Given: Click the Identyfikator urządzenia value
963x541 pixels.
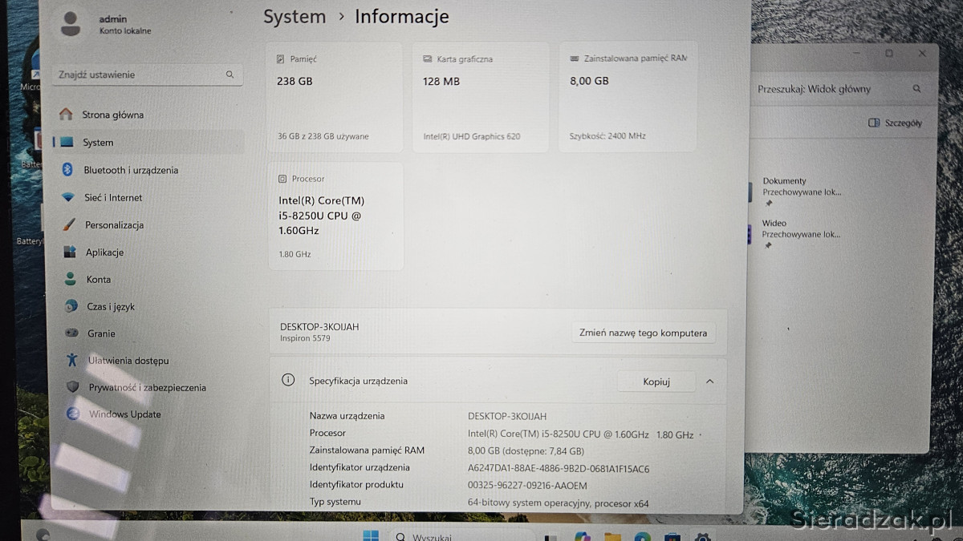Looking at the screenshot, I should pos(559,468).
